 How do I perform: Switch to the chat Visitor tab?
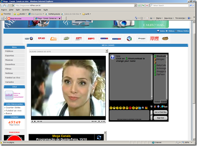click(x=157, y=101)
